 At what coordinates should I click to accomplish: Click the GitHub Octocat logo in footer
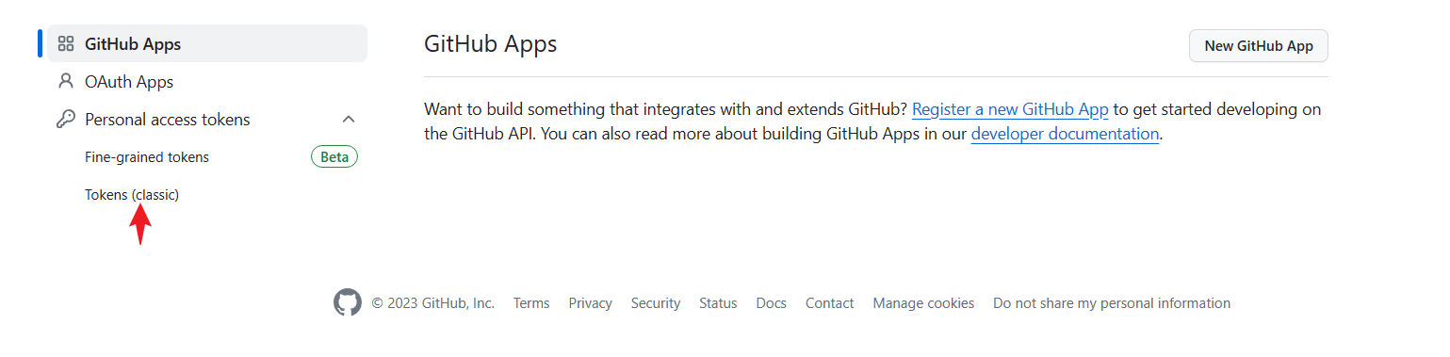pos(348,302)
